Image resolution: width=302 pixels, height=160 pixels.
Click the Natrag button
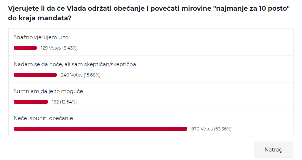pyautogui.click(x=273, y=150)
